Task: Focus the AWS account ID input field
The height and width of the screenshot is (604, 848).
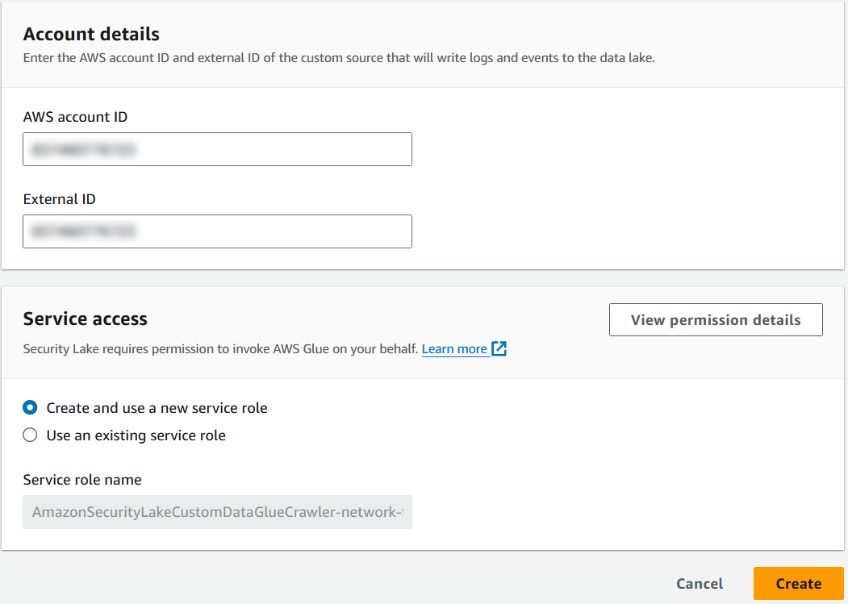Action: coord(216,149)
